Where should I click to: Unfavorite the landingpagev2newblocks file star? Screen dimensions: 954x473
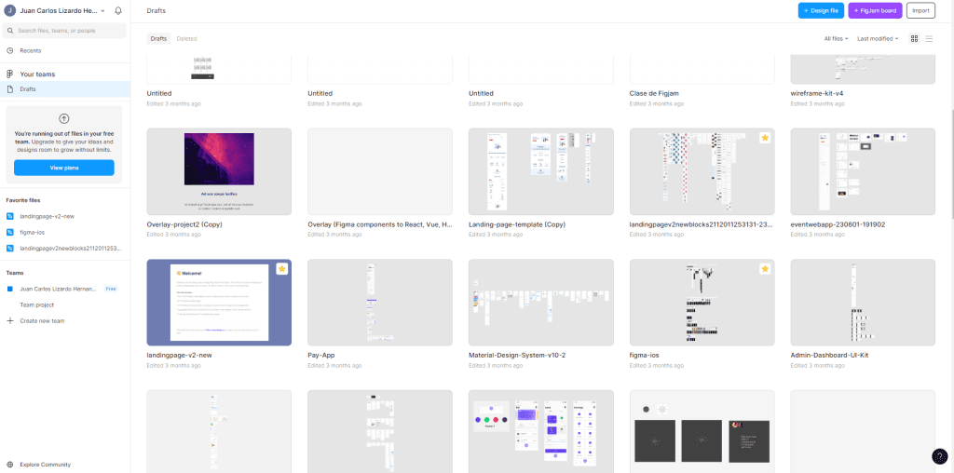click(x=765, y=138)
